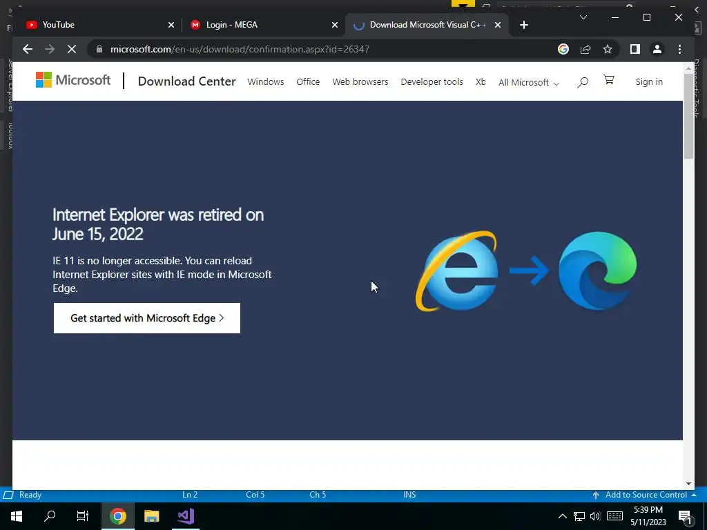The height and width of the screenshot is (530, 707).
Task: Expand the All Microsoft dropdown
Action: click(528, 82)
